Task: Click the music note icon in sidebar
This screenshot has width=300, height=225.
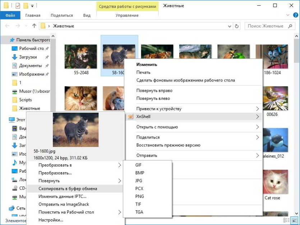Action: coord(14,163)
